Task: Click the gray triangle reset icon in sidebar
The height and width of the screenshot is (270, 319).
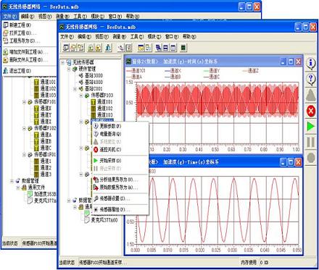Action: coord(311,95)
